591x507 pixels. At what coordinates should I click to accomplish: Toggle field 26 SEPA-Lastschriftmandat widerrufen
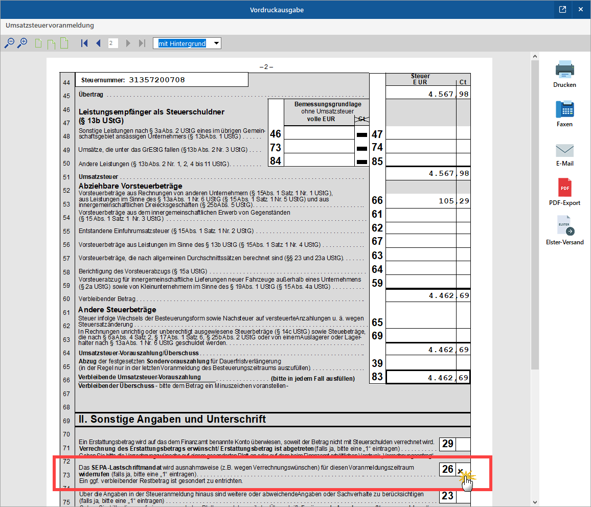coord(463,469)
